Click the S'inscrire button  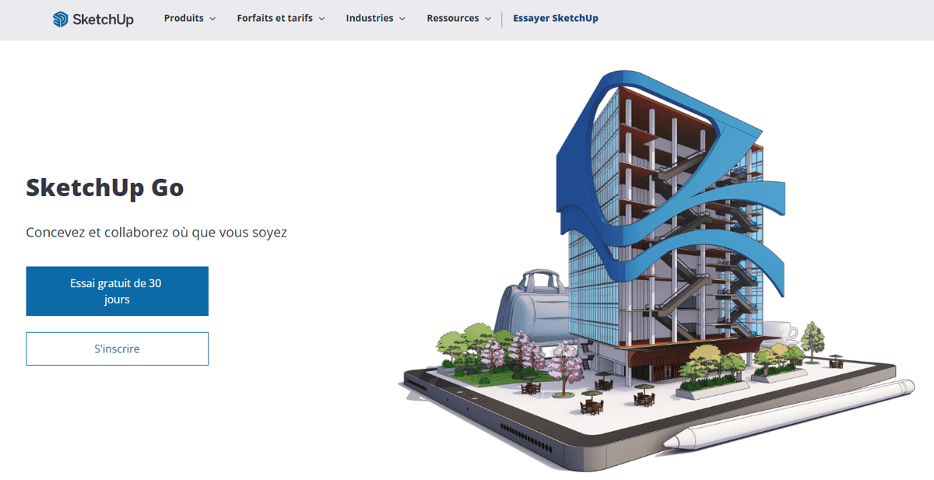(117, 349)
